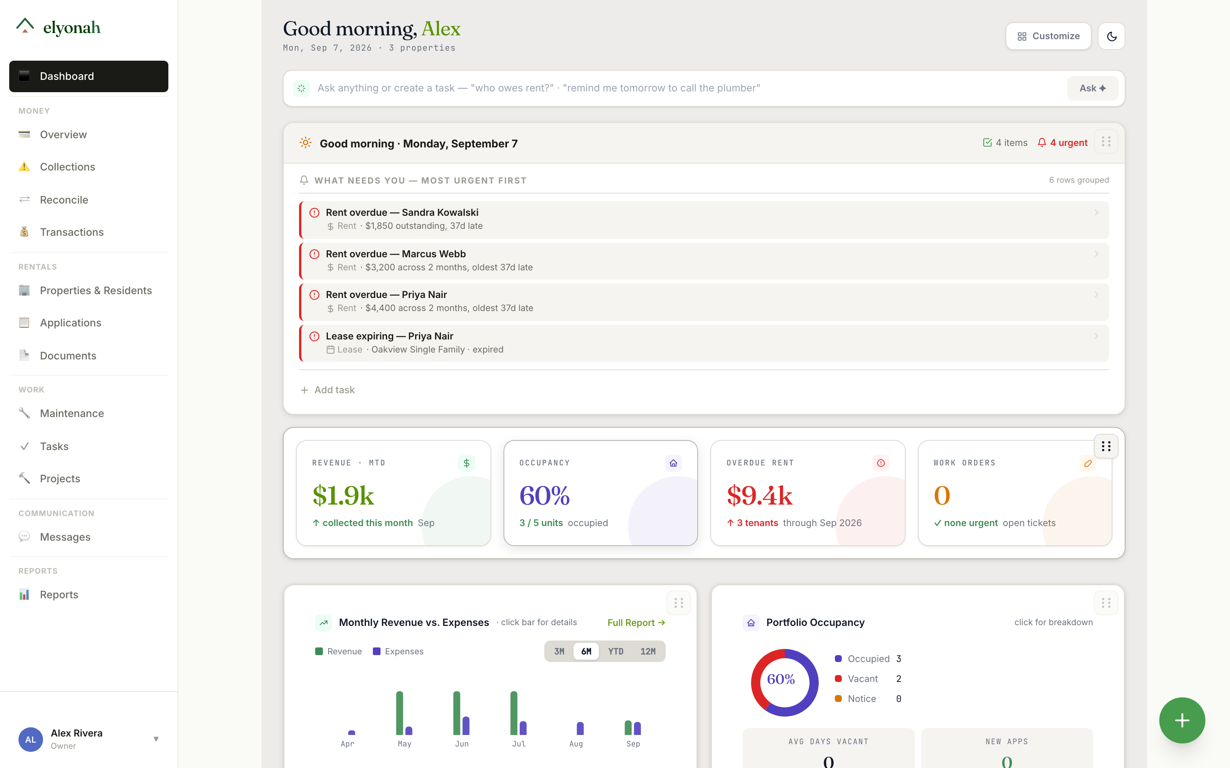The height and width of the screenshot is (768, 1230).
Task: Expand Priya Nair rent overdue chevron
Action: [x=1096, y=295]
